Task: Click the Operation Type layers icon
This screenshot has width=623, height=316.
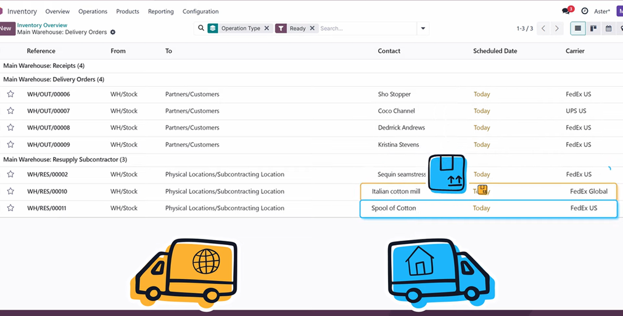Action: click(x=213, y=28)
